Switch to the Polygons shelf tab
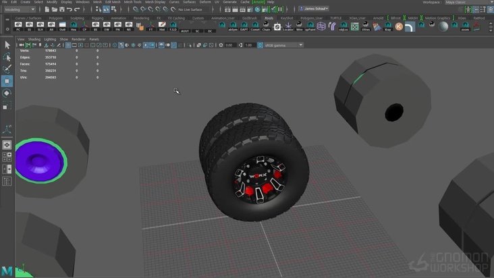The height and width of the screenshot is (278, 494). tap(56, 18)
